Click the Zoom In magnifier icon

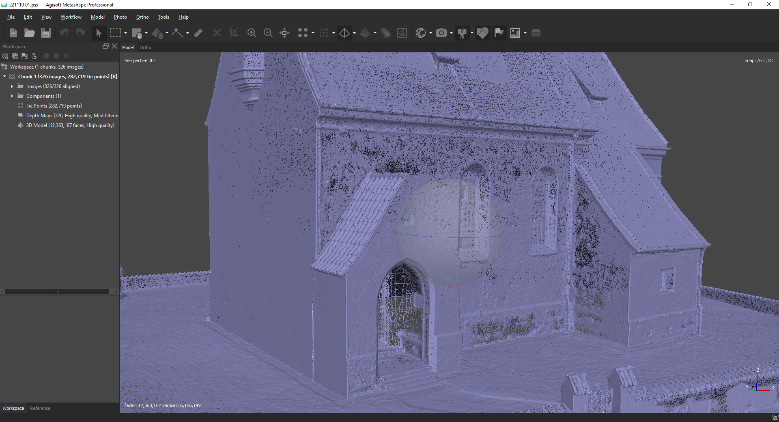[252, 33]
